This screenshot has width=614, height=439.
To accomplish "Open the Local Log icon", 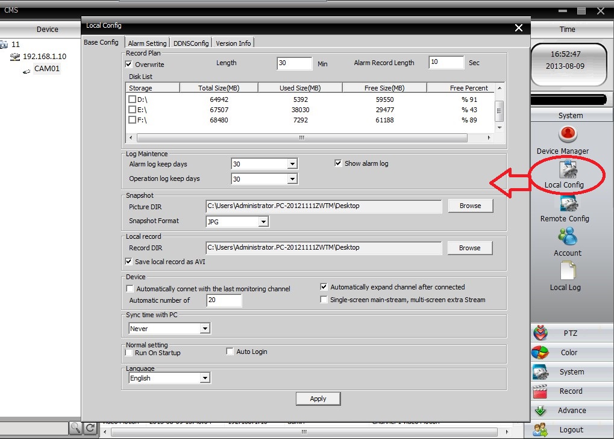I will [565, 271].
